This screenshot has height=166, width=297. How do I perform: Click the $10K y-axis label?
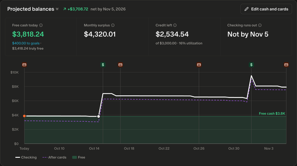(14, 72)
